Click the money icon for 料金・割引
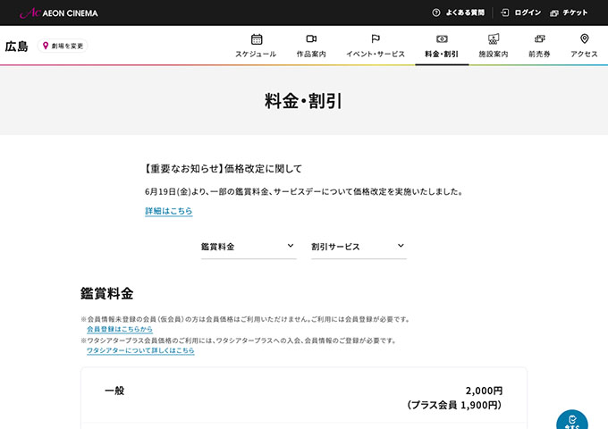Screen dimensions: 608x429 click(x=442, y=38)
